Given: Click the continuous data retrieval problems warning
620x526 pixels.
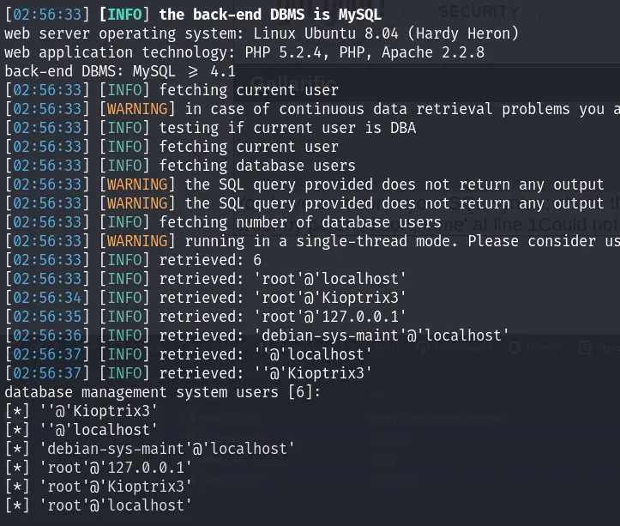Looking at the screenshot, I should 312,109.
